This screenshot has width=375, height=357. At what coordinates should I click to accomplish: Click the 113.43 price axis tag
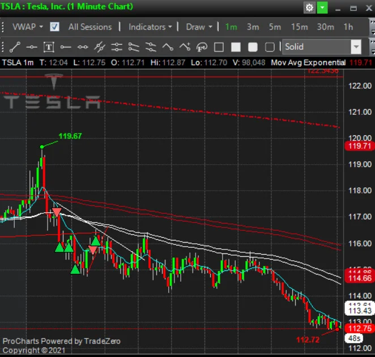pos(360,311)
